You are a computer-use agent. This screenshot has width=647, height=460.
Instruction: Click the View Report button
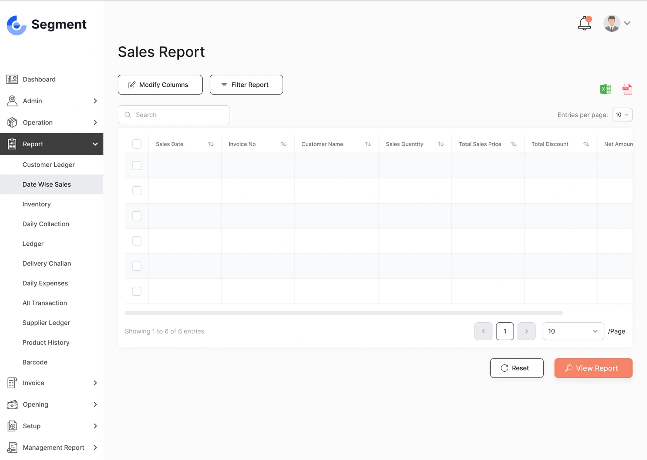(593, 368)
